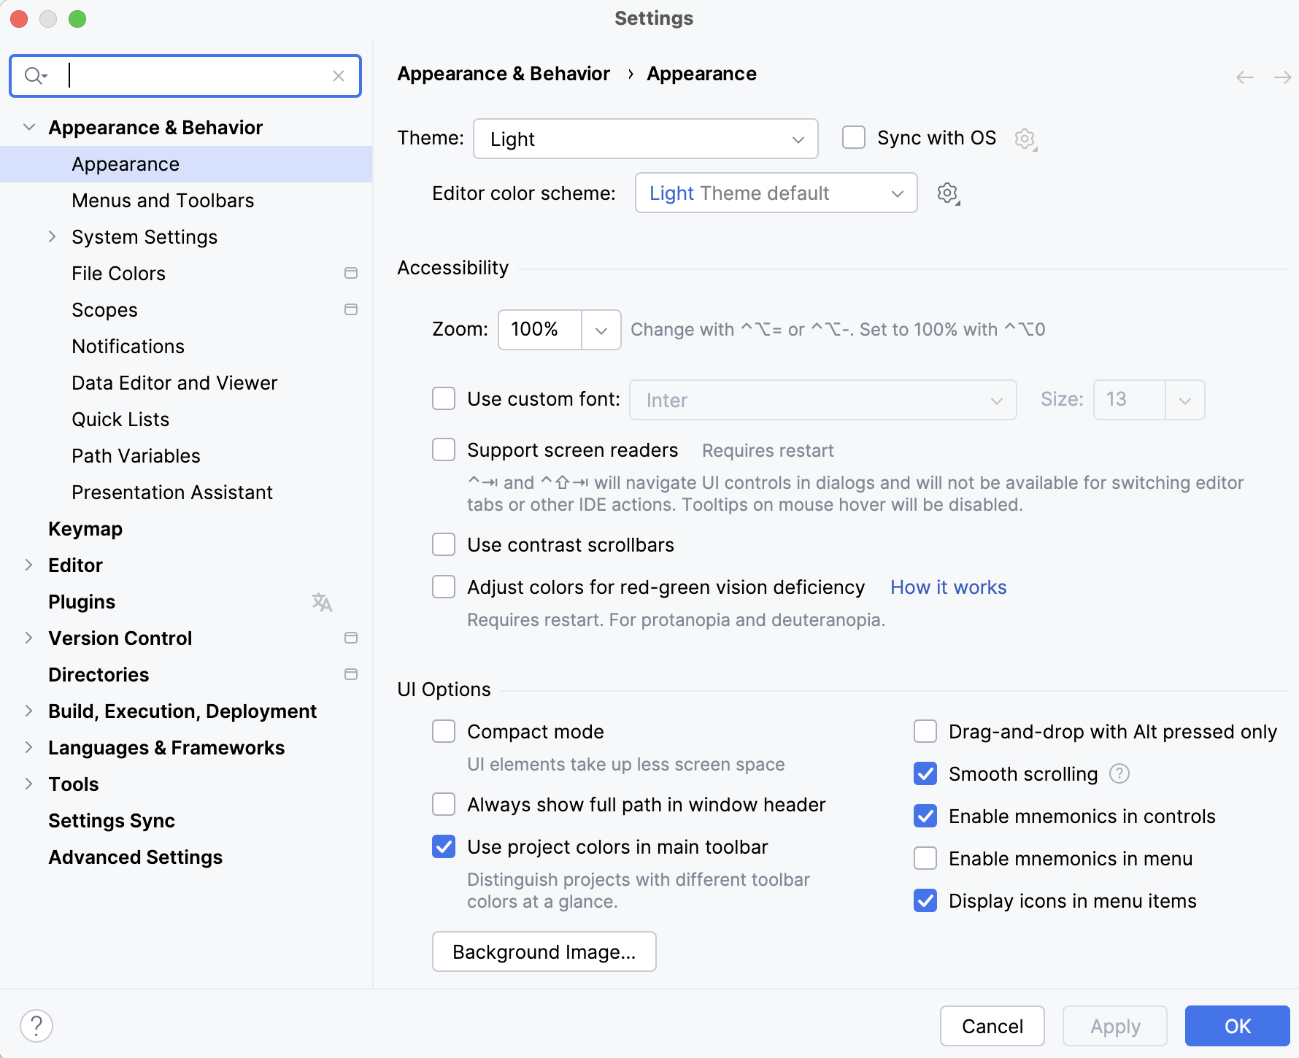Click the help question-mark icon bottom left
This screenshot has width=1299, height=1058.
(x=35, y=1025)
